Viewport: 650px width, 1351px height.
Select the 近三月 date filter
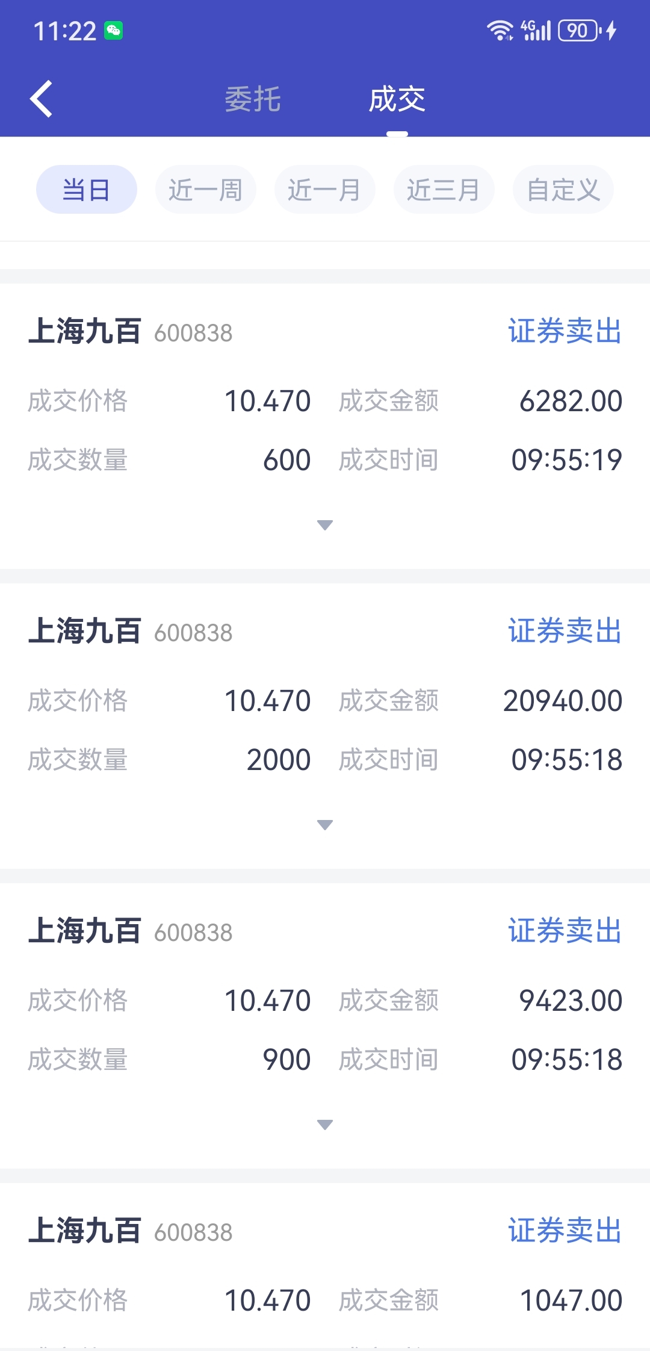pyautogui.click(x=444, y=190)
